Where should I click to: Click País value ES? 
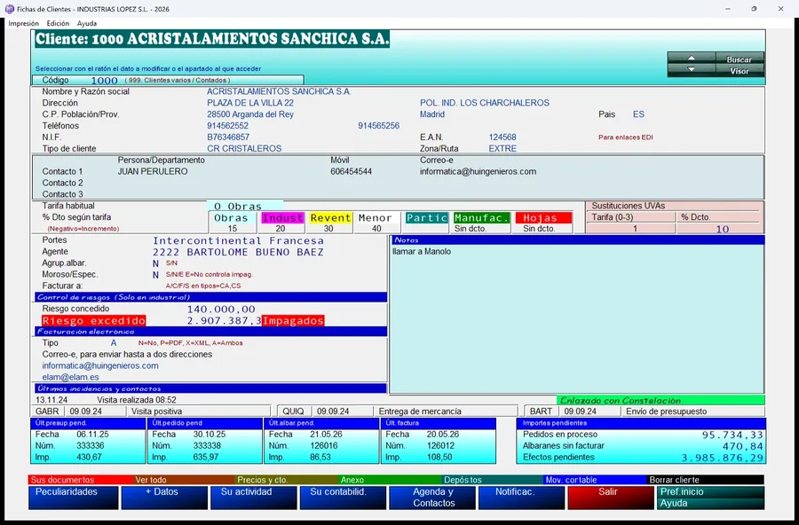(x=638, y=114)
